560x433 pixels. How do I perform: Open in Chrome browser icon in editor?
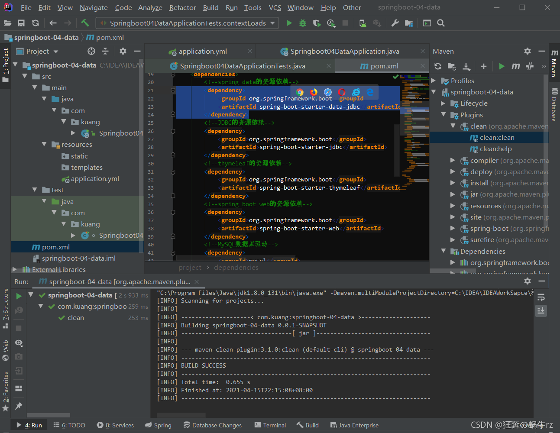(300, 92)
